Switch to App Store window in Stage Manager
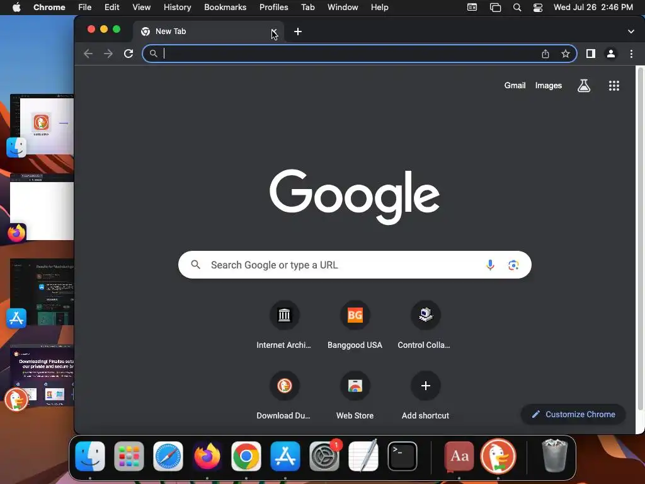645x484 pixels. tap(42, 293)
